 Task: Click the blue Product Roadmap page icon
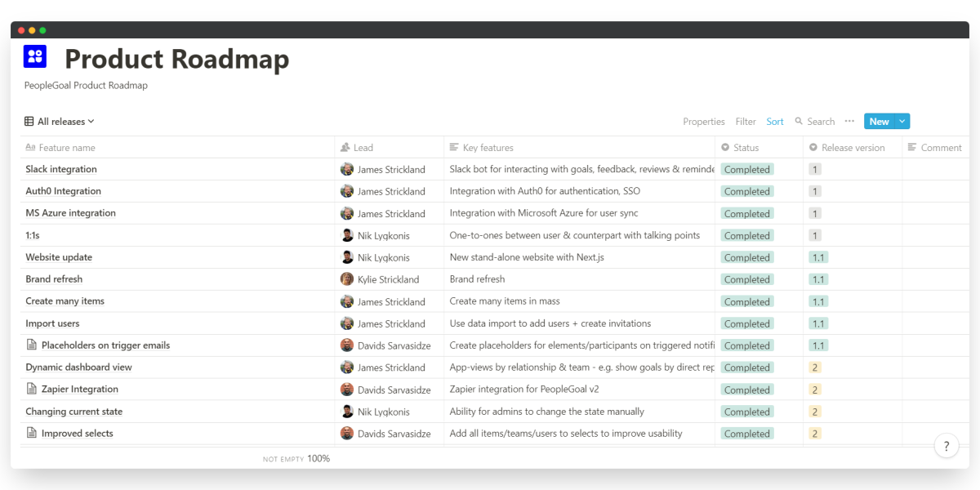35,56
